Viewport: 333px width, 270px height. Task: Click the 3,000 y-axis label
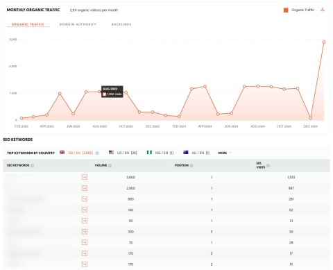(13, 40)
